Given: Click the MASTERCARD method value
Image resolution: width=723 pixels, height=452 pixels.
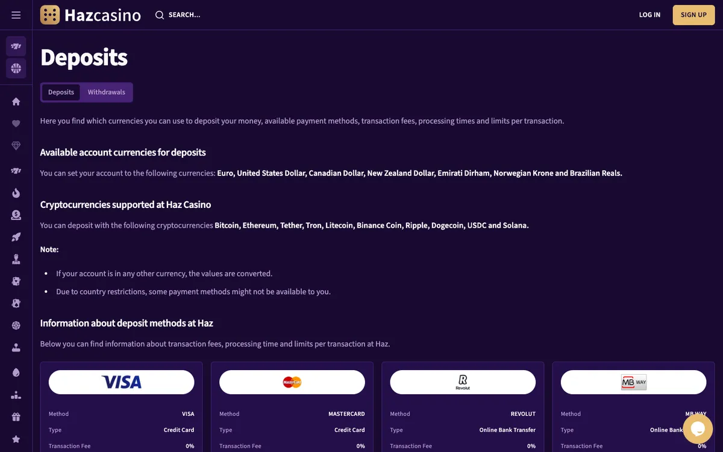Looking at the screenshot, I should click(346, 414).
